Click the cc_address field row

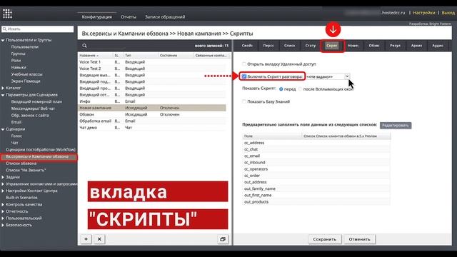[316, 143]
